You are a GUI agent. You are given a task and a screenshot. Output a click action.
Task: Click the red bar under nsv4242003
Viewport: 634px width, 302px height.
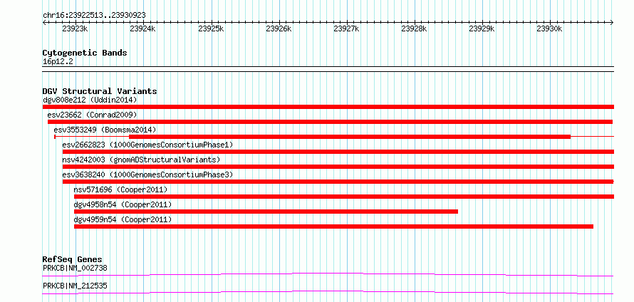[x=338, y=167]
